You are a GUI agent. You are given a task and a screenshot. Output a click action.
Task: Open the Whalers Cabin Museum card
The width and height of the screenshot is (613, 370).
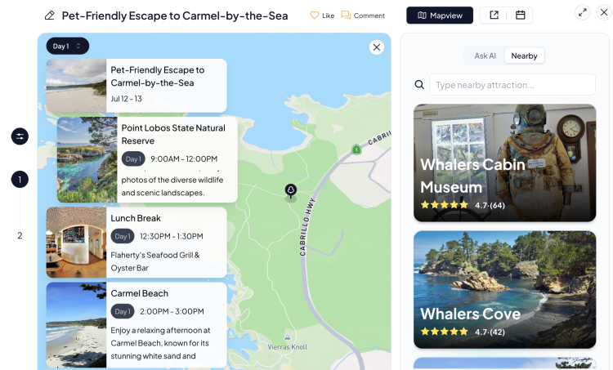pos(505,163)
